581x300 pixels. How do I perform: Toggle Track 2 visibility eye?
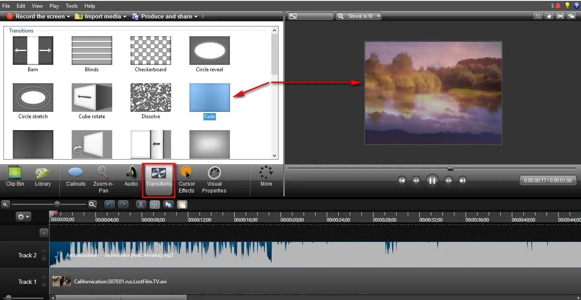point(44,252)
